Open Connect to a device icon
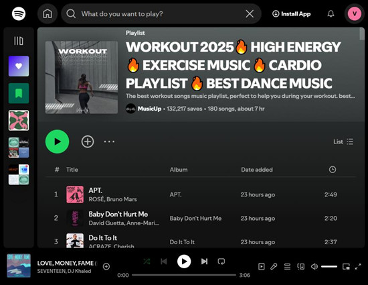Viewport: 368px width, 285px height. 301,266
